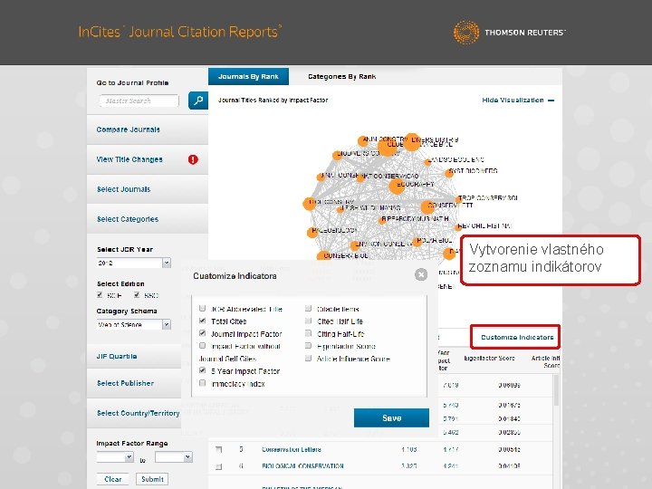Click the CONSERV BIOL node in visualization

[323, 256]
